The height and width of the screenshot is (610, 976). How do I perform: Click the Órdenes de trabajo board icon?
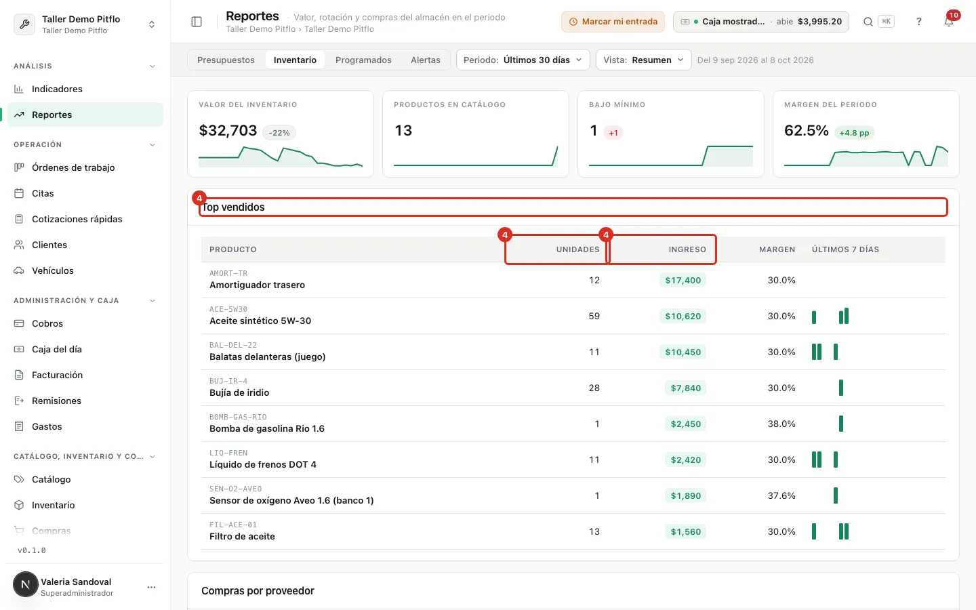coord(19,167)
